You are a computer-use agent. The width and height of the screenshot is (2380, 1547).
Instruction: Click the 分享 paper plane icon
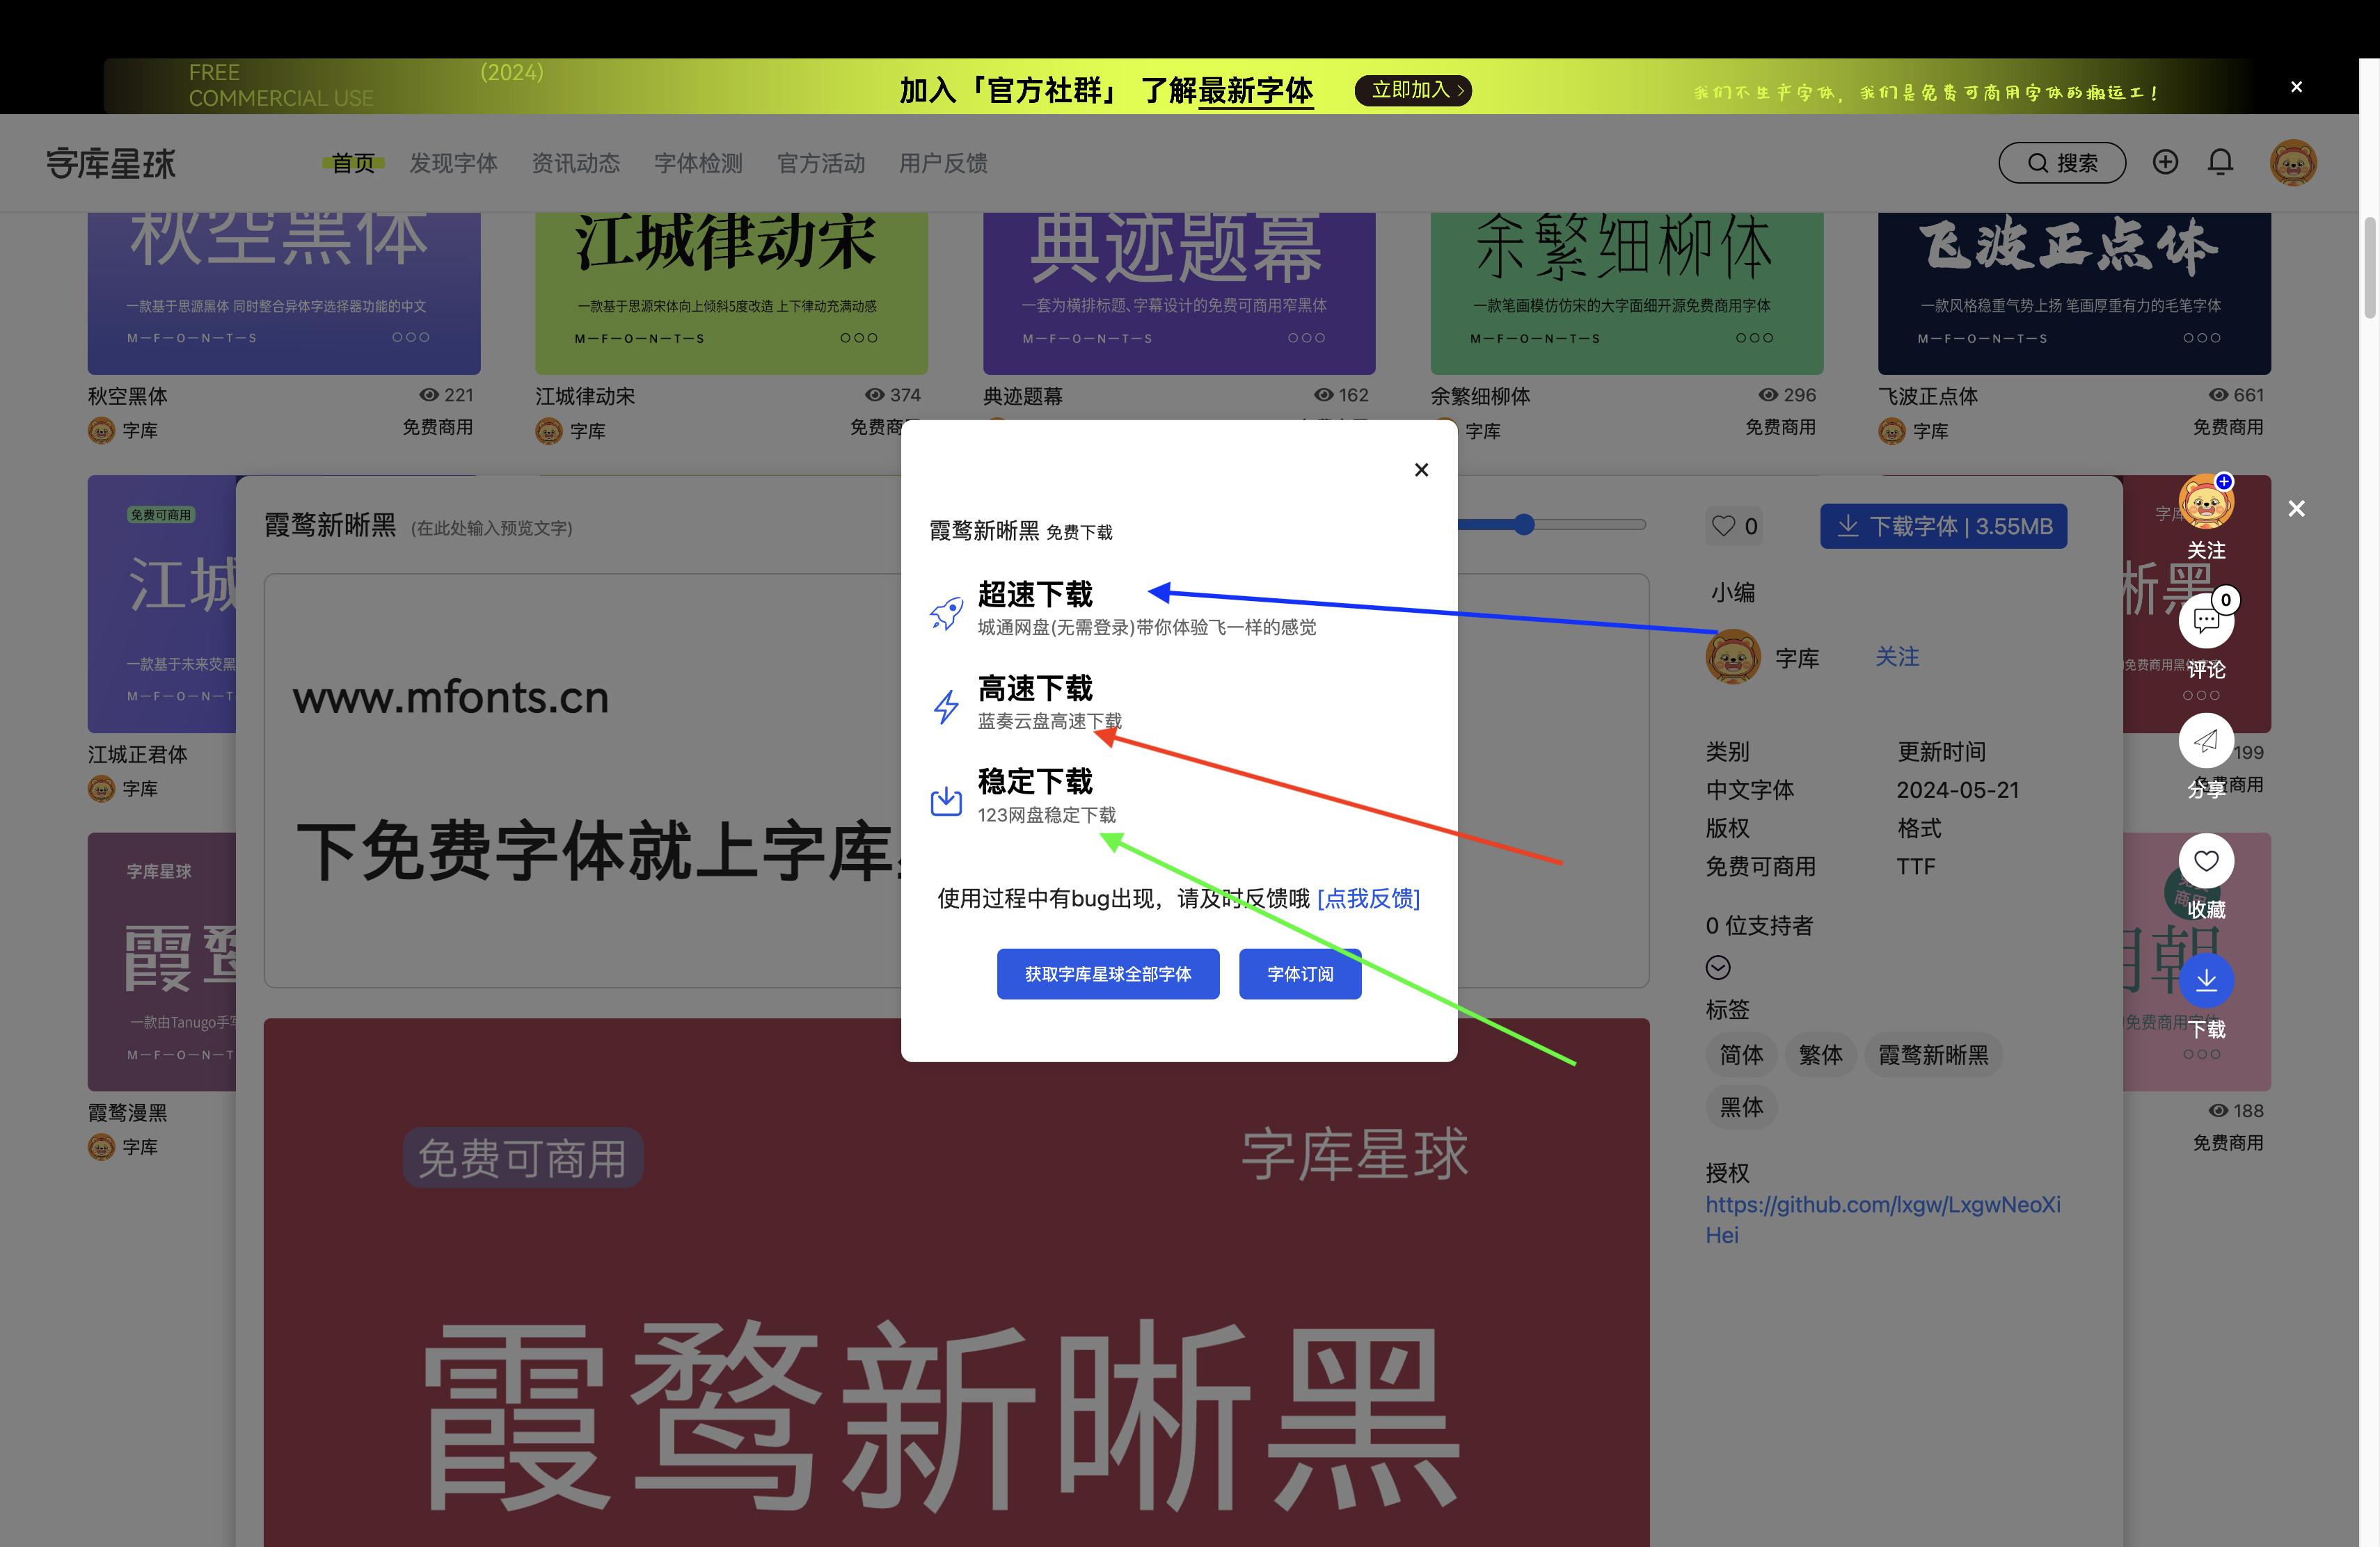[2206, 741]
